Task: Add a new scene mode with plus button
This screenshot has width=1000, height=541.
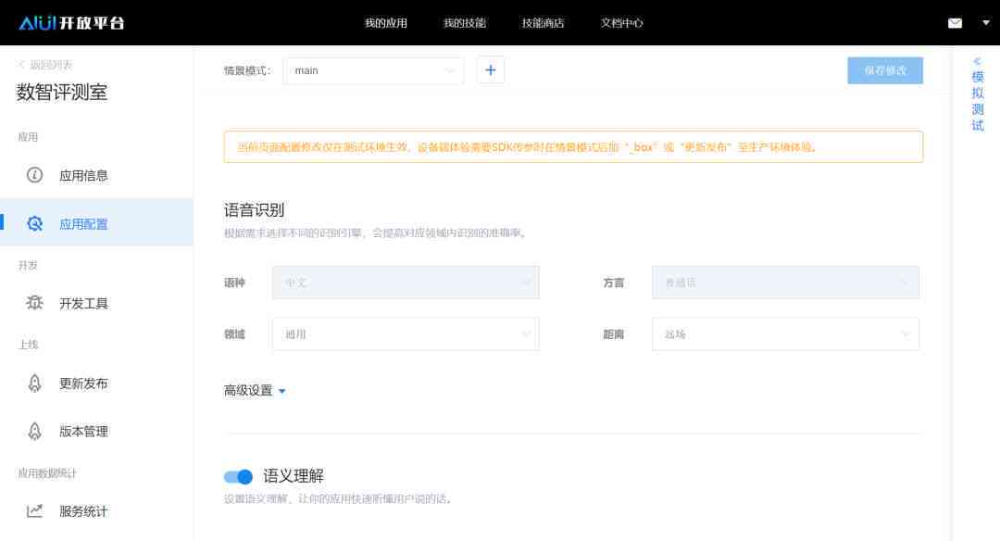Action: click(x=491, y=70)
